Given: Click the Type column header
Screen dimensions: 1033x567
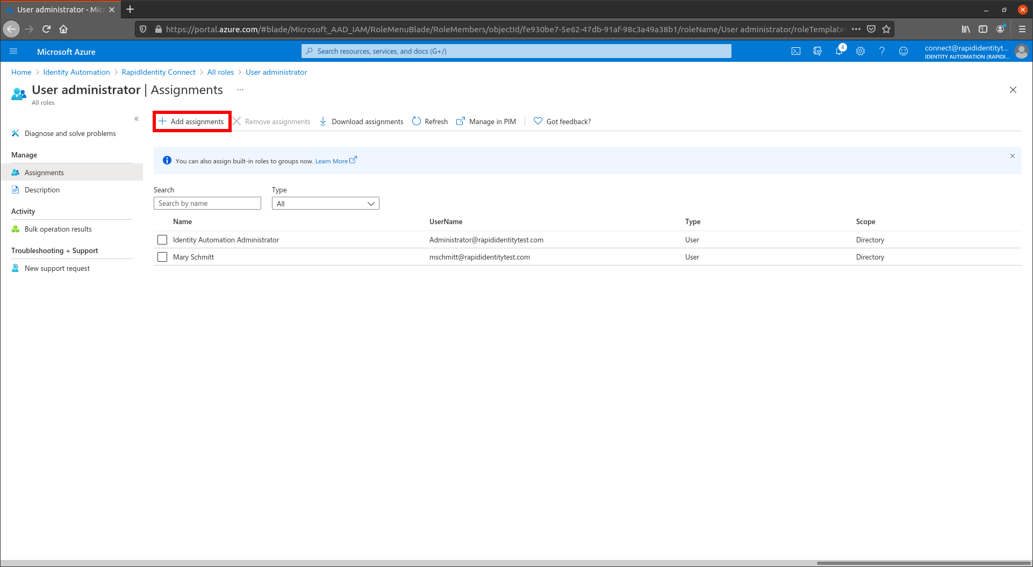Looking at the screenshot, I should pos(692,221).
